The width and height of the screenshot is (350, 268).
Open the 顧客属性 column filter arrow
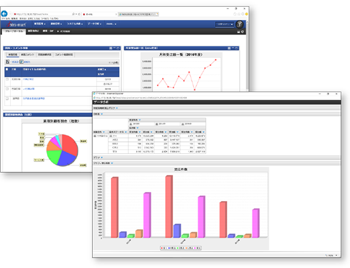[x=104, y=132]
